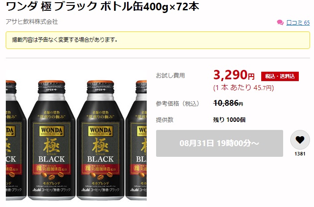Click the yellow notice box about 掲載内容
This screenshot has height=207, width=314.
(x=158, y=40)
